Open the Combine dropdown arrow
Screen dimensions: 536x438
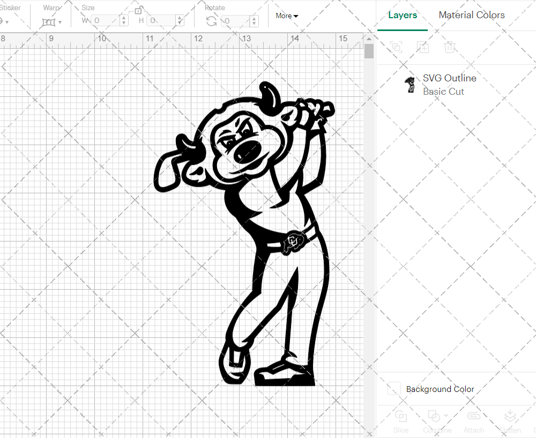click(446, 416)
